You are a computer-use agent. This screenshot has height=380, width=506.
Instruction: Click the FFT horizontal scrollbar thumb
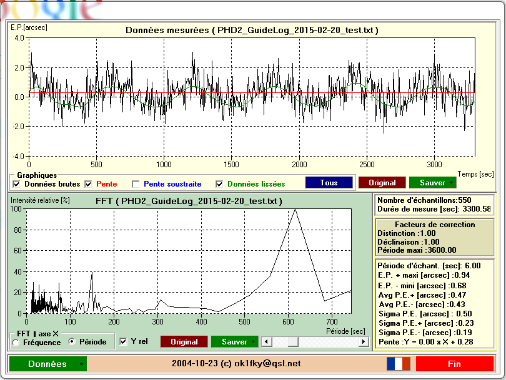(293, 342)
